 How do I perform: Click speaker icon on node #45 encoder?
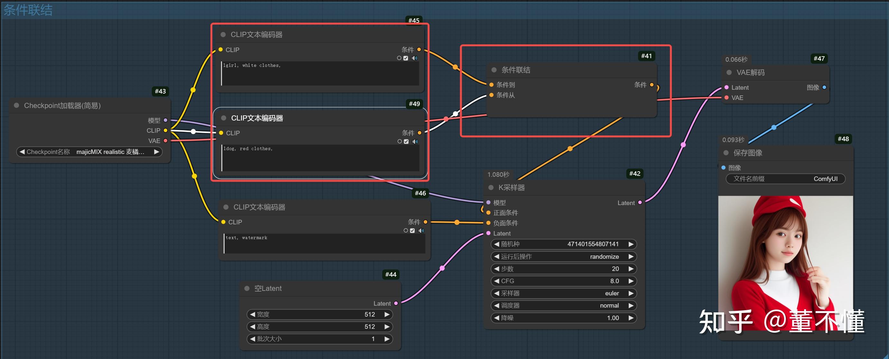[x=414, y=58]
